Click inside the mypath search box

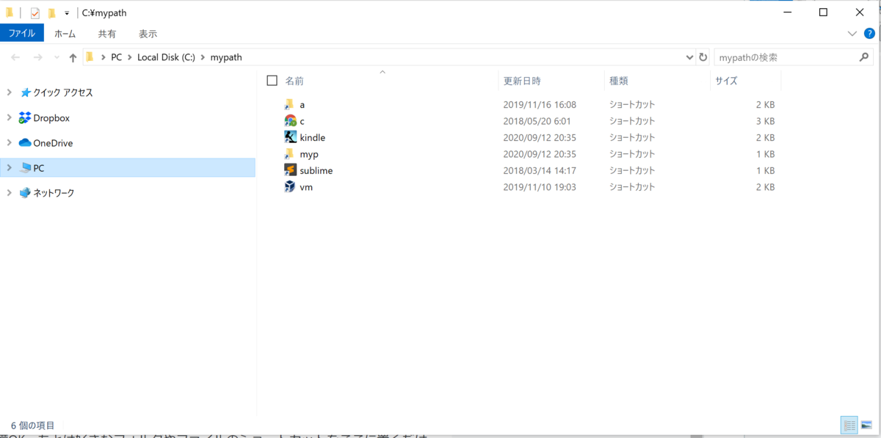pyautogui.click(x=778, y=56)
